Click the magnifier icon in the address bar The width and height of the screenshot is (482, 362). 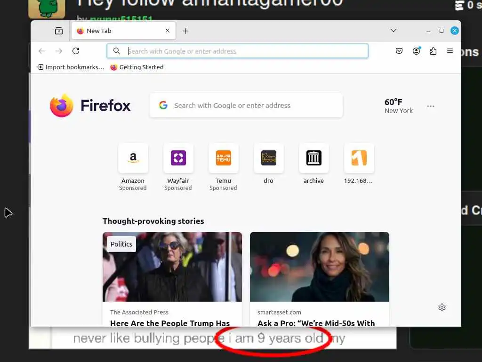tap(117, 51)
